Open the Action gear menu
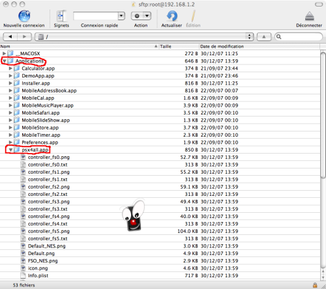326x289 pixels. tap(141, 16)
